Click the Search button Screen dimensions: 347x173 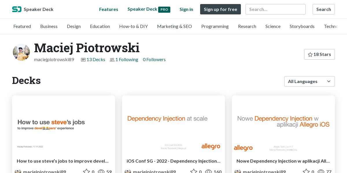(x=324, y=9)
